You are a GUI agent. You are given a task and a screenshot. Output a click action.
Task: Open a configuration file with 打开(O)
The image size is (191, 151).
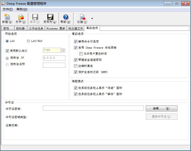[21, 19]
